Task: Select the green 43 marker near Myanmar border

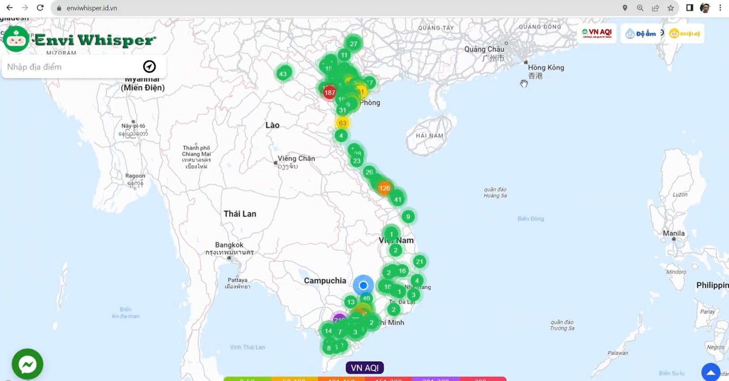Action: click(283, 74)
